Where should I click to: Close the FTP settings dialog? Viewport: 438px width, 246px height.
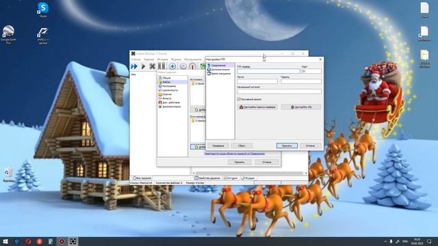pos(320,59)
